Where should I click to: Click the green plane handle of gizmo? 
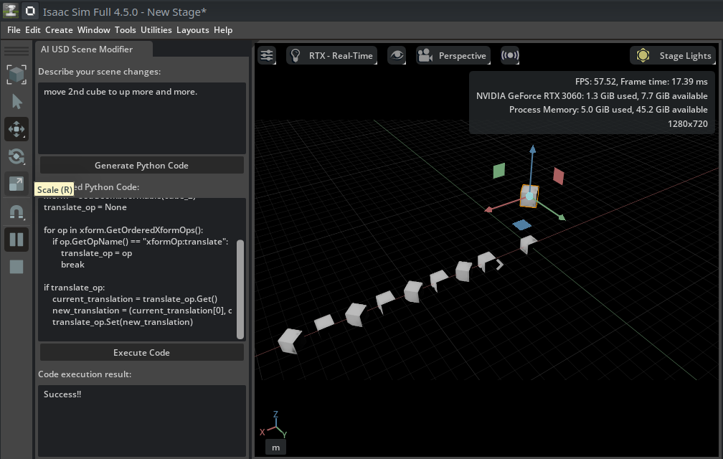click(499, 171)
